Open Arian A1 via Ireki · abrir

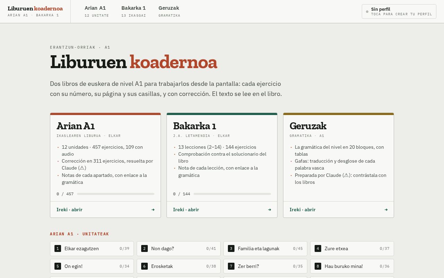pos(105,210)
